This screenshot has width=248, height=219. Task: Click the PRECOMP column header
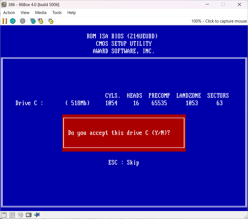[159, 95]
